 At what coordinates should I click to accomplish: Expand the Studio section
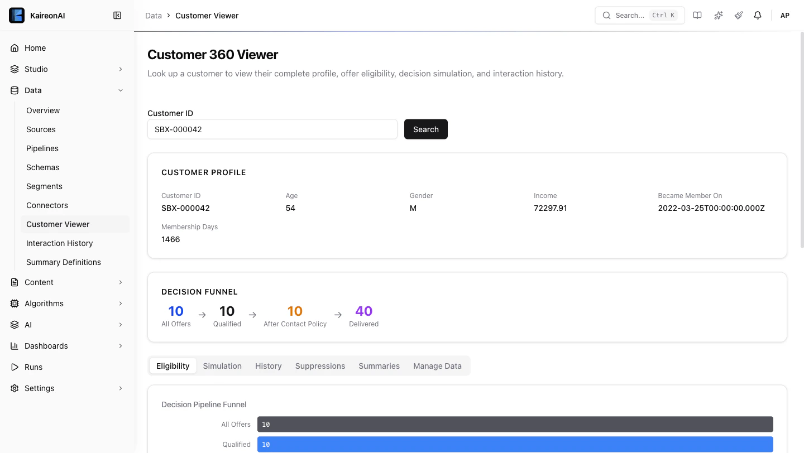[x=121, y=69]
